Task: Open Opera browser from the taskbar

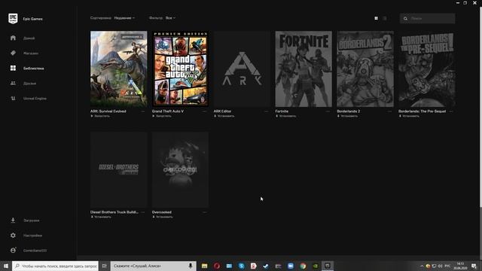Action: (217, 266)
